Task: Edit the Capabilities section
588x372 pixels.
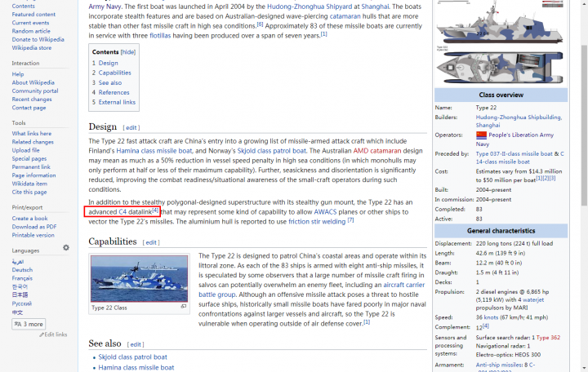Action: click(x=151, y=243)
